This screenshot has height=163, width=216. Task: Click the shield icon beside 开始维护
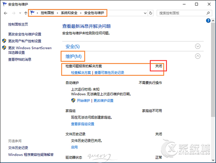(73, 100)
